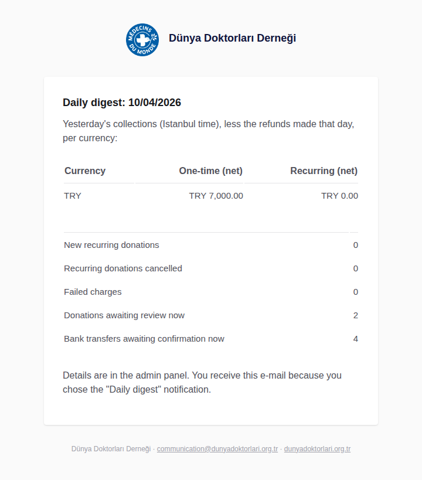Click the Donations awaiting review now label

coord(124,315)
